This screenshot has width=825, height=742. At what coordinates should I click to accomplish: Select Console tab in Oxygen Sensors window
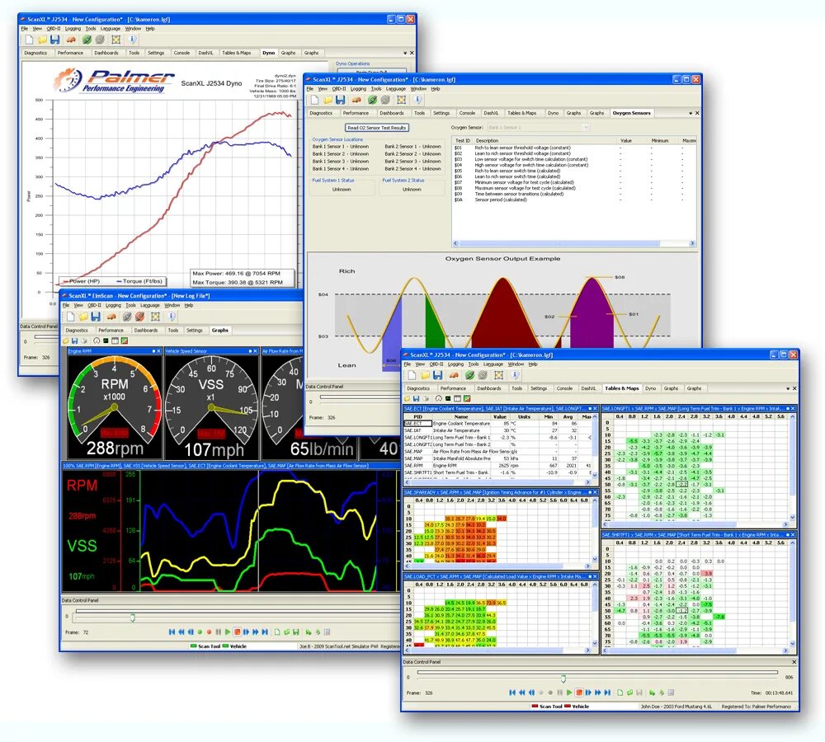467,113
